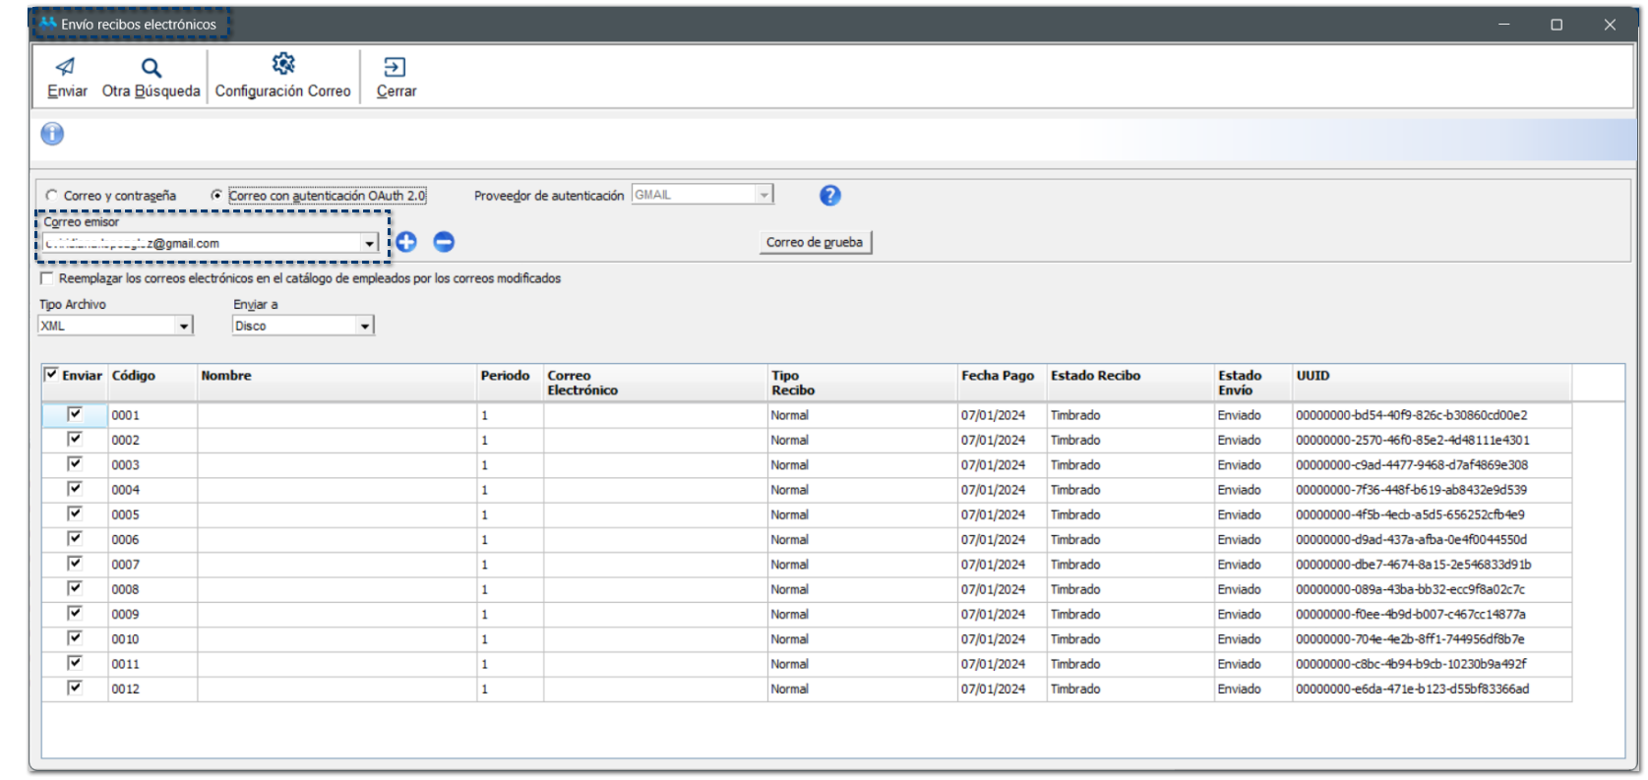Image resolution: width=1648 pixels, height=780 pixels.
Task: Uncheck Enviar box for employee 0005
Action: (75, 513)
